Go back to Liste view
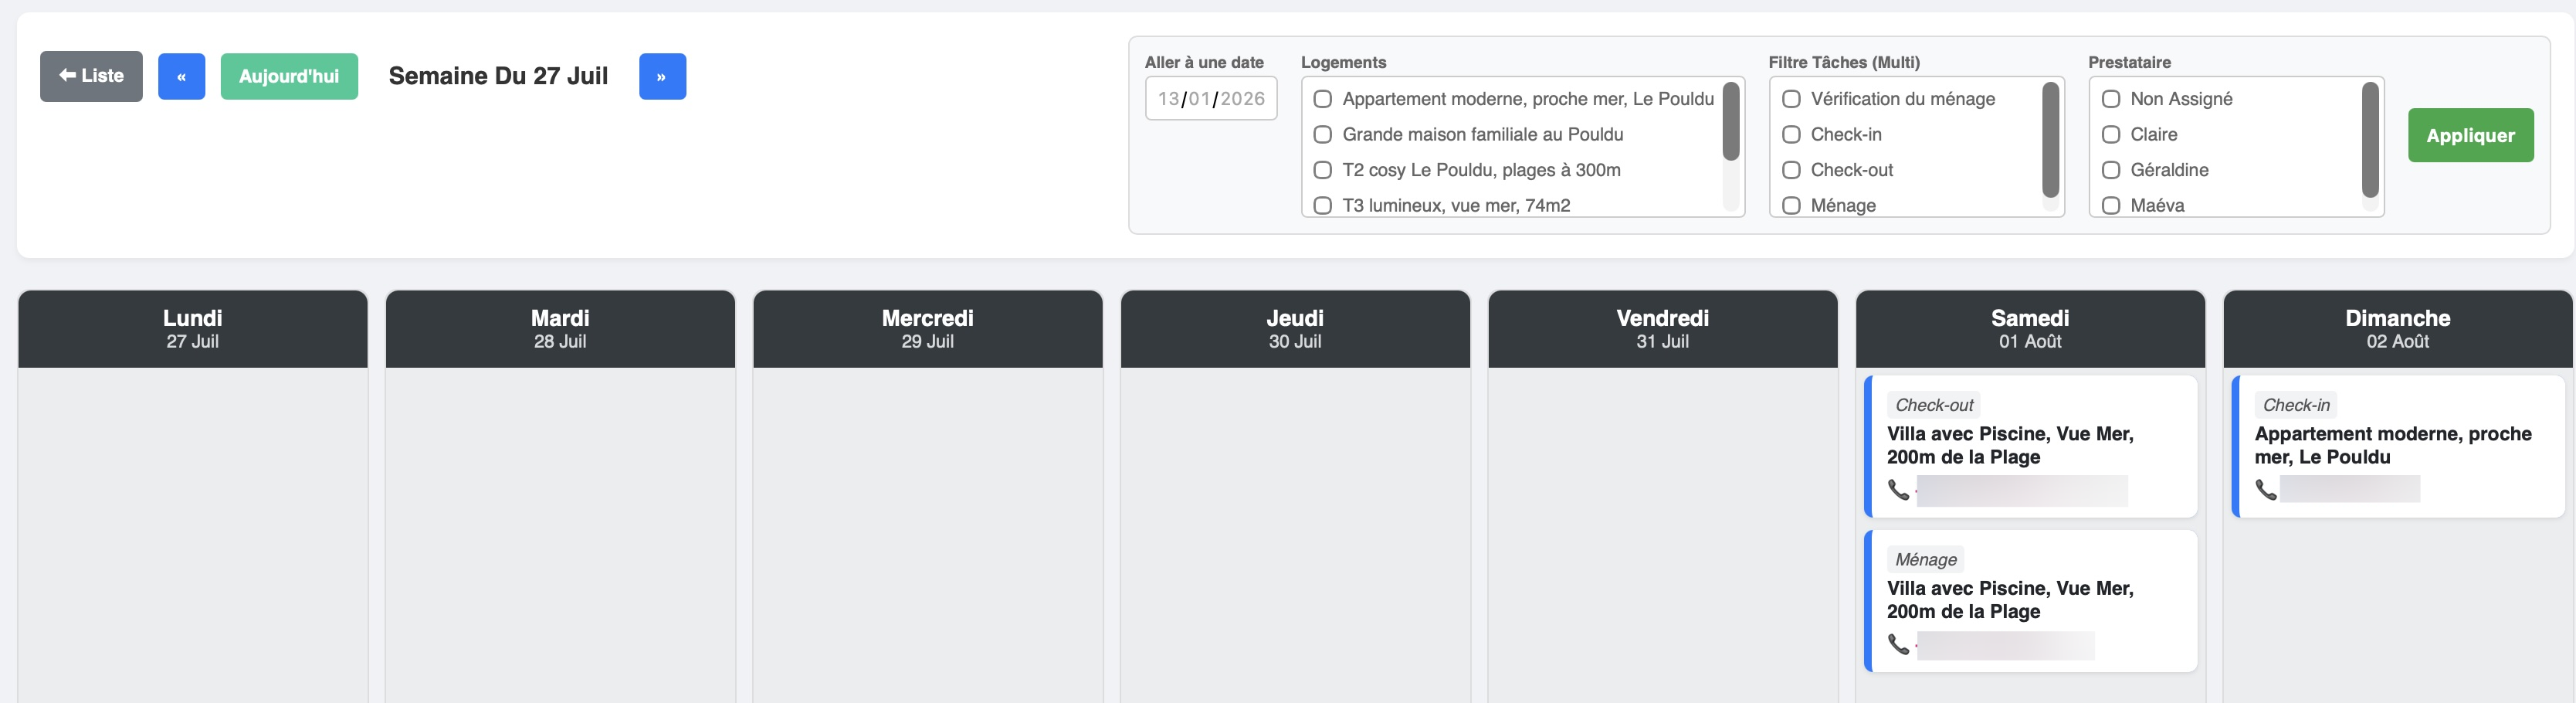This screenshot has width=2576, height=703. click(x=91, y=76)
